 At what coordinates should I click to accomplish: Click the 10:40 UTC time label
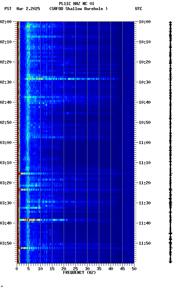[x=144, y=102]
